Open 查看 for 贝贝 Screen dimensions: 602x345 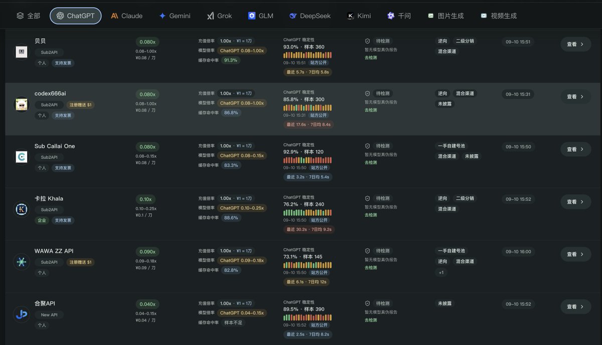575,44
